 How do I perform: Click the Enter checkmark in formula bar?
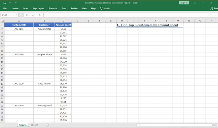tap(33, 15)
